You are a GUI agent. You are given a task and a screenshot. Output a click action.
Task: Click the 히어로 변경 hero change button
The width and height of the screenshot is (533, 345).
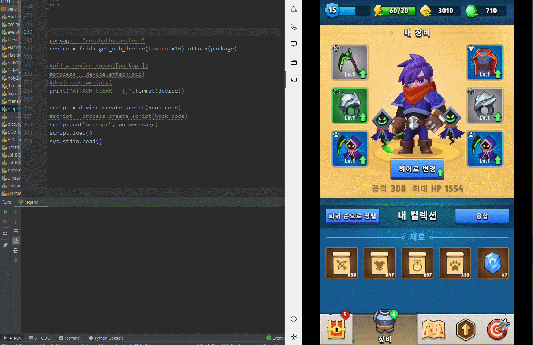click(x=417, y=169)
